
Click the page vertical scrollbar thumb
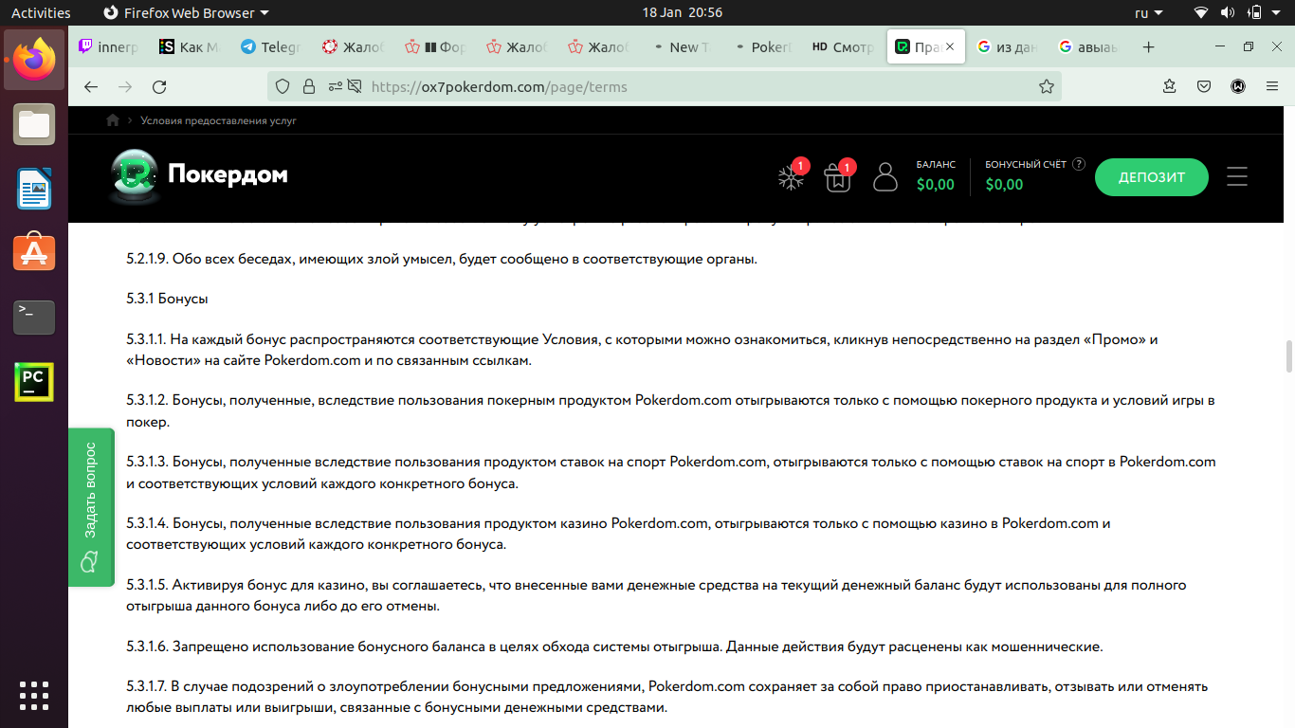pyautogui.click(x=1288, y=356)
